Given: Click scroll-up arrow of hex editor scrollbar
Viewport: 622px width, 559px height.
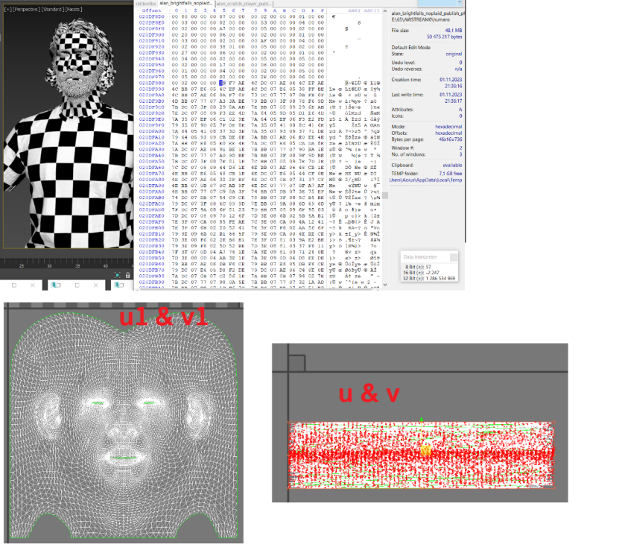Looking at the screenshot, I should [384, 11].
